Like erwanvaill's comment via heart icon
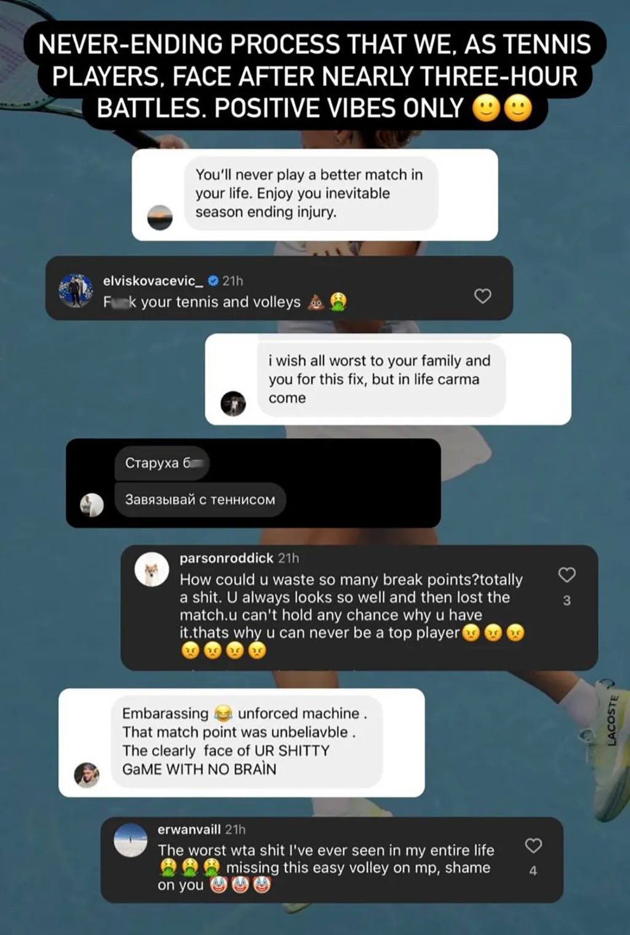Screen dimensions: 630x935 [x=533, y=846]
